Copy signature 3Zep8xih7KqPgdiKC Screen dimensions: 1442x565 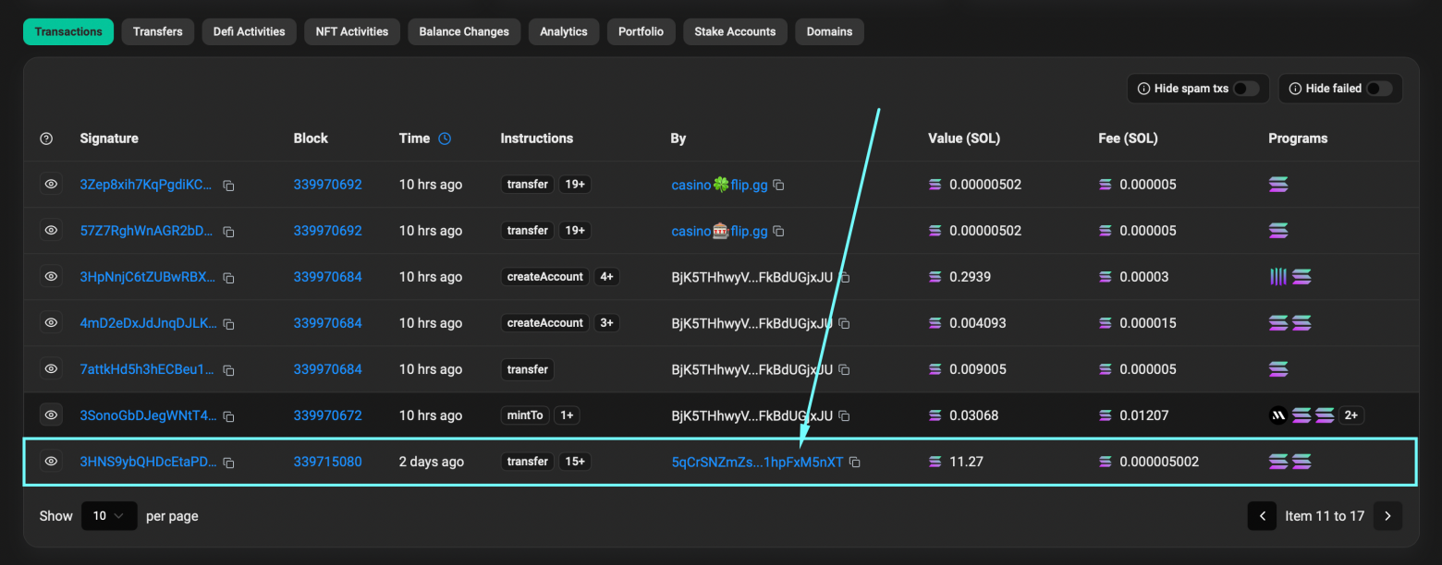228,186
